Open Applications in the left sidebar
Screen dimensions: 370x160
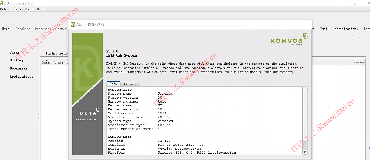tap(22, 76)
